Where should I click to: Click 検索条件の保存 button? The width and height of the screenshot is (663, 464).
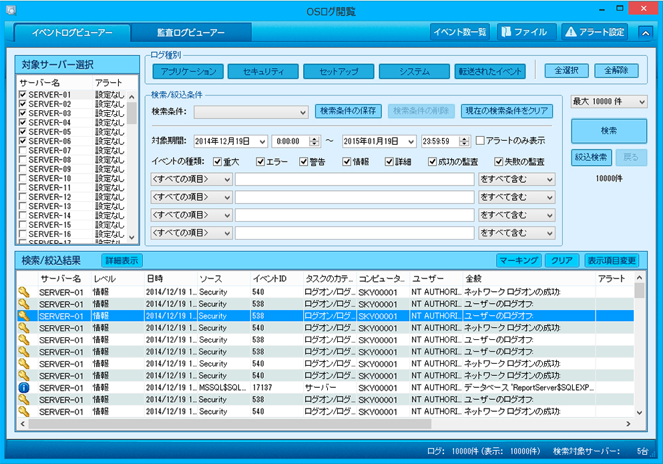click(x=348, y=111)
